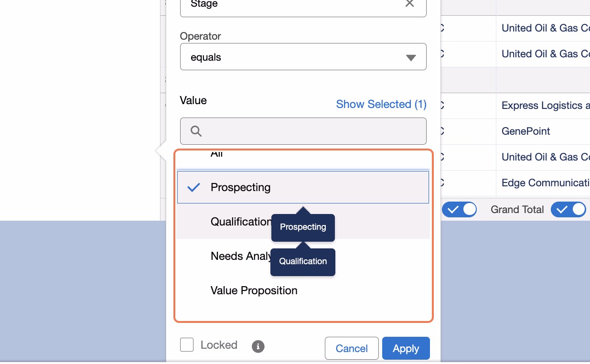Select the Prospecting option
Viewport: 590px width, 364px height.
(x=303, y=187)
